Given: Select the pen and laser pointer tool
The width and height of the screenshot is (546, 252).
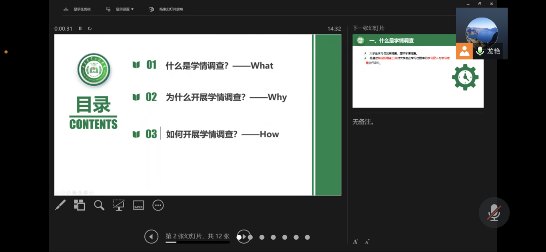Looking at the screenshot, I should (60, 205).
